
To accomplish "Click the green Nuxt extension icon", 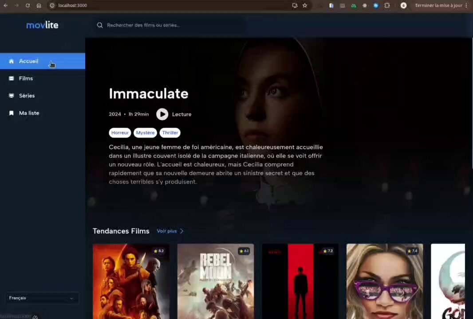I will [354, 5].
